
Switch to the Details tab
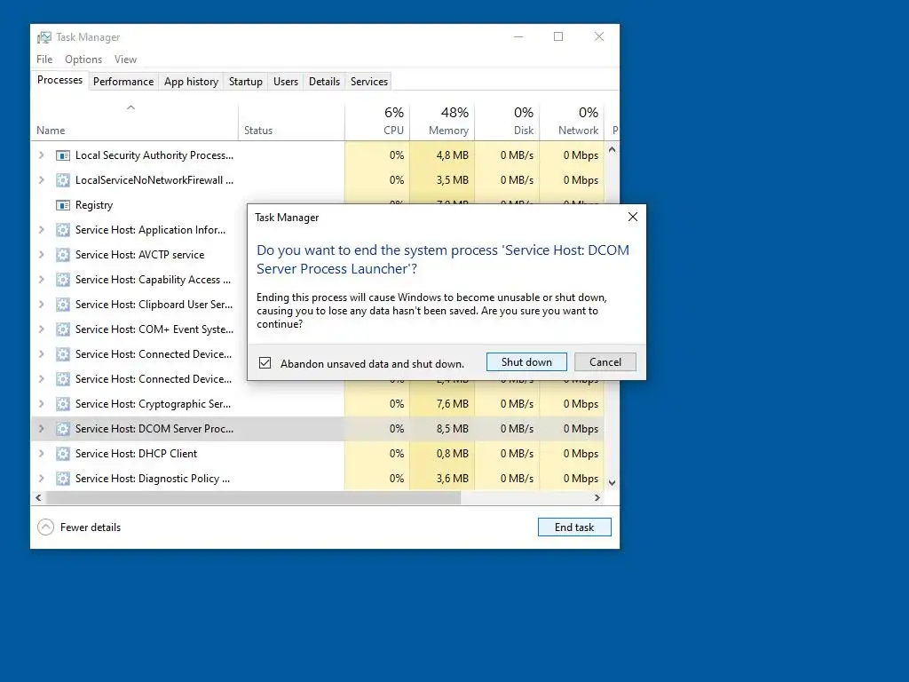[x=324, y=82]
